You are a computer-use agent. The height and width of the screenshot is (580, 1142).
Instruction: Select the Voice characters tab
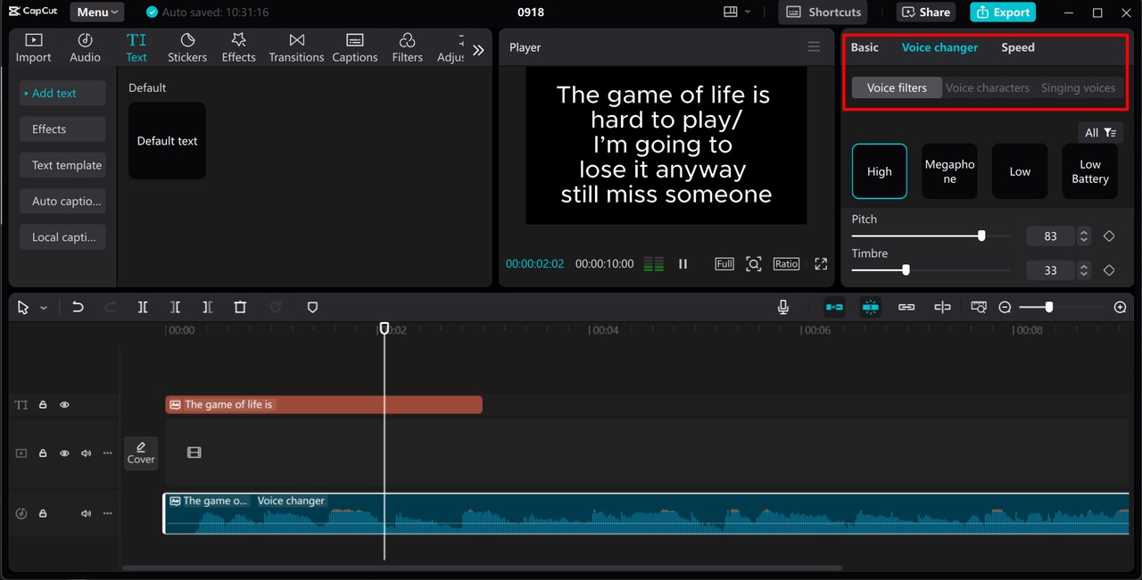[988, 87]
